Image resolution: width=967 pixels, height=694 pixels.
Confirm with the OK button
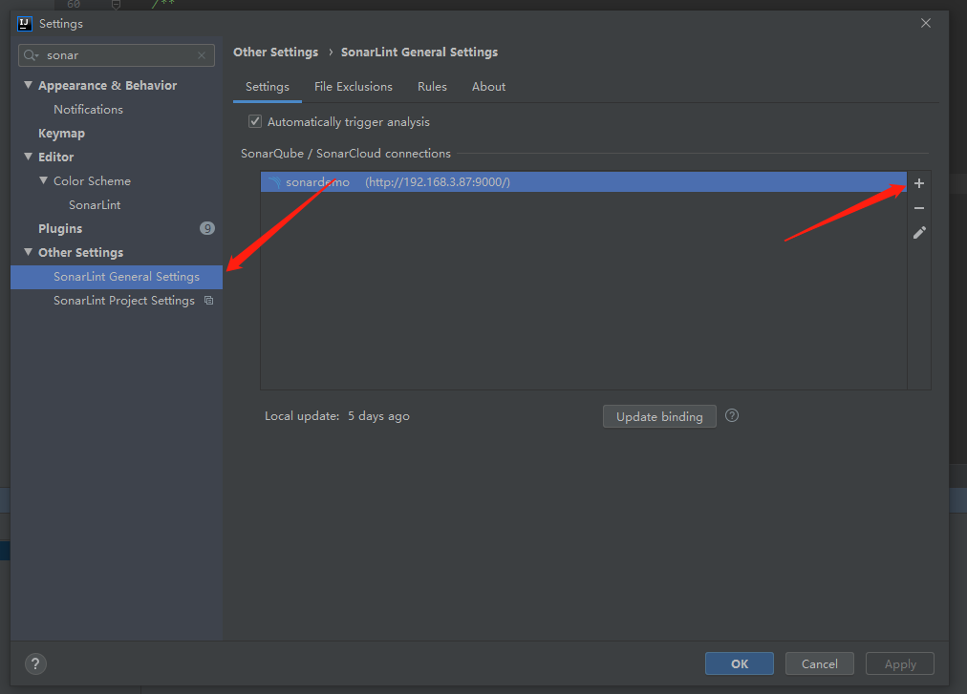click(x=740, y=663)
